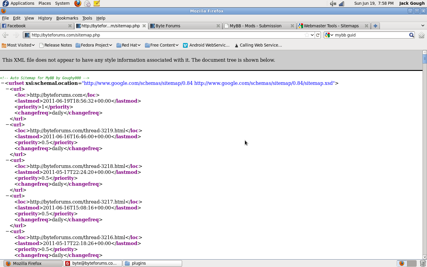Click the search magnifier icon

(411, 35)
